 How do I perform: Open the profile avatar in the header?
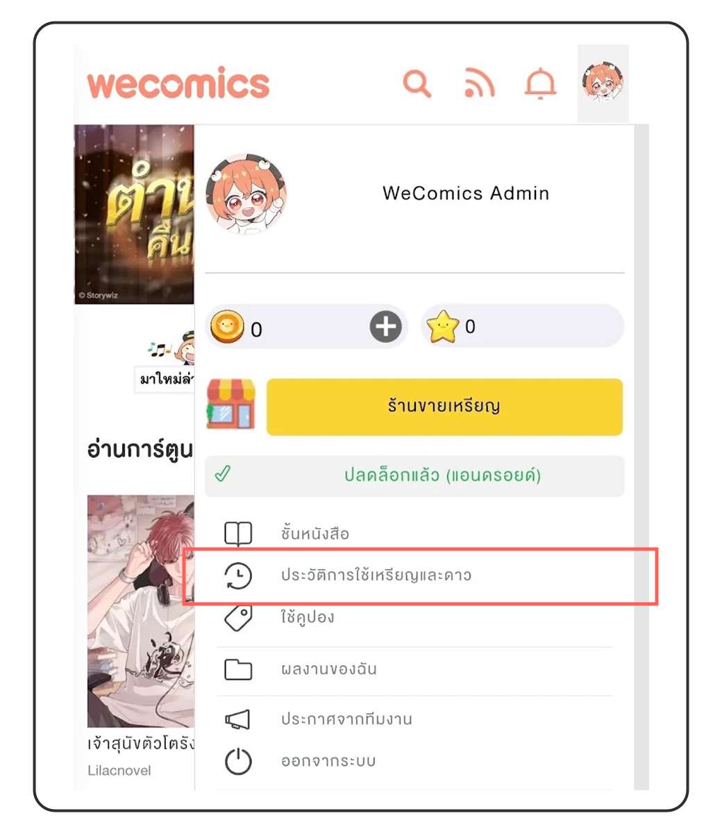(603, 83)
